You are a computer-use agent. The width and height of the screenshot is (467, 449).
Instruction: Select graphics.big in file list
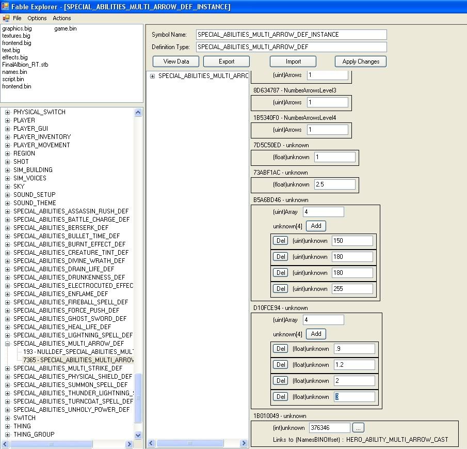[17, 28]
